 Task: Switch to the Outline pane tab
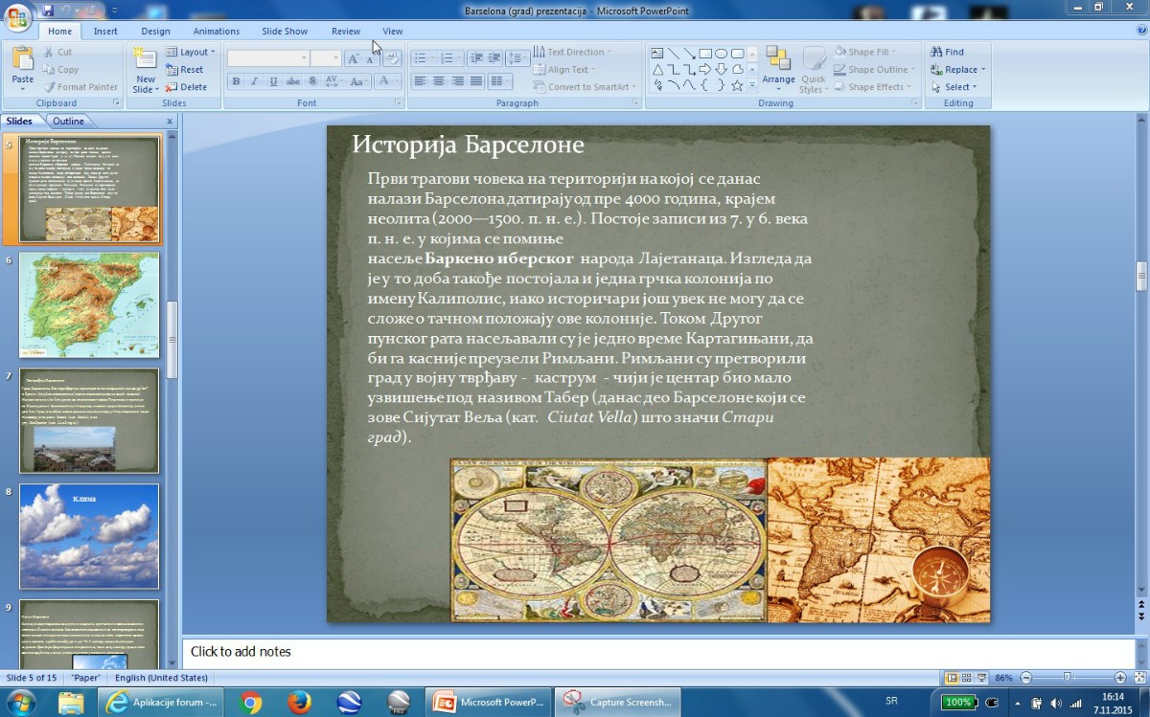(x=68, y=122)
